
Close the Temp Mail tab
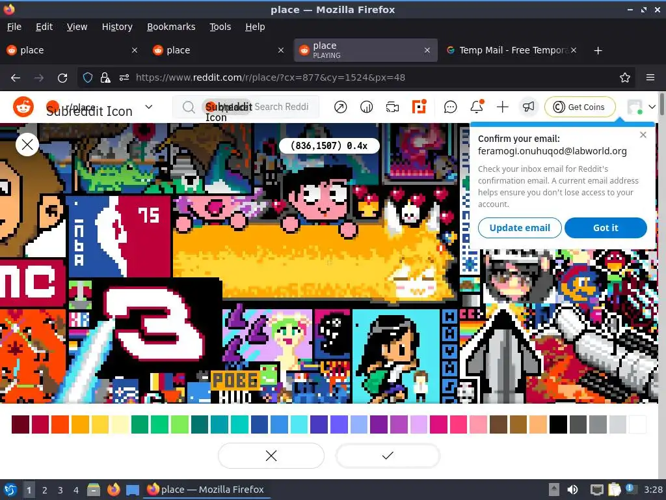pyautogui.click(x=574, y=50)
